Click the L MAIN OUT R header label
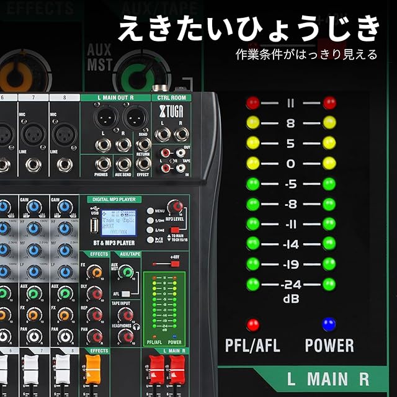This screenshot has height=397, width=397. [116, 98]
